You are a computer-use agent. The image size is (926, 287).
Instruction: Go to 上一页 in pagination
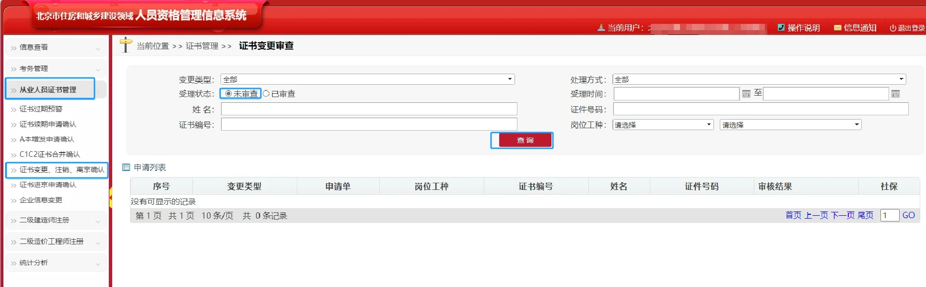816,215
